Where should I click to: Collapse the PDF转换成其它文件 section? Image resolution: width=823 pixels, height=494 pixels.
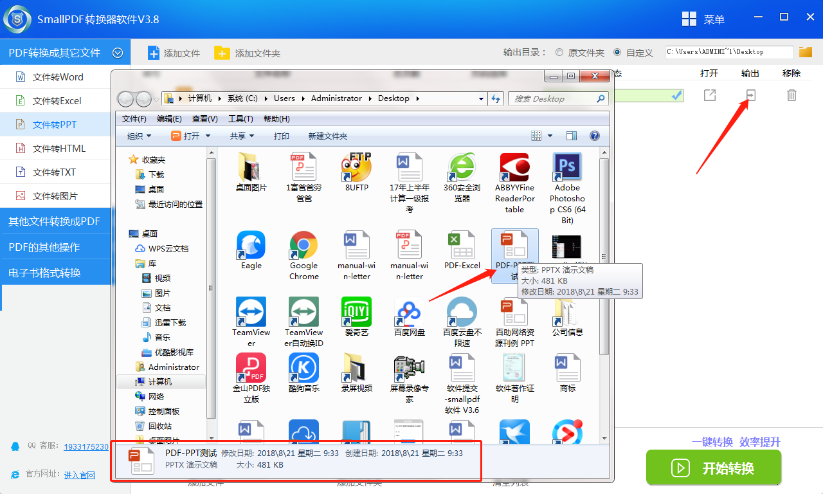(x=118, y=53)
